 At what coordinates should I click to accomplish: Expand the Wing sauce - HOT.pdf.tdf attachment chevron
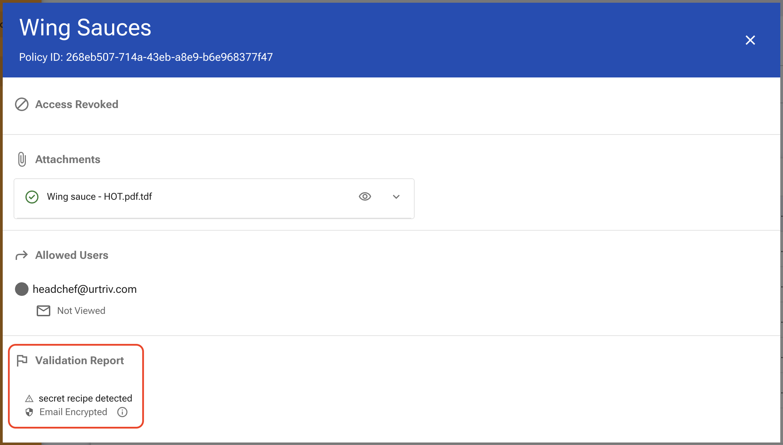[396, 197]
